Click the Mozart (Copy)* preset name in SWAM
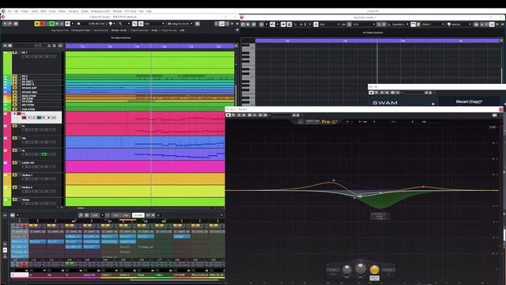Viewport: 506px width, 285px height. point(469,101)
